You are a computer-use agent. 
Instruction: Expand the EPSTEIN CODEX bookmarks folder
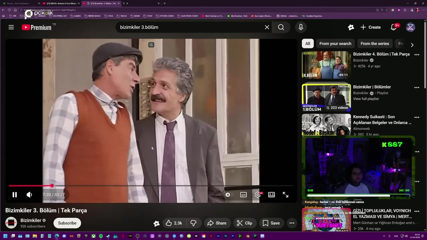pyautogui.click(x=165, y=16)
